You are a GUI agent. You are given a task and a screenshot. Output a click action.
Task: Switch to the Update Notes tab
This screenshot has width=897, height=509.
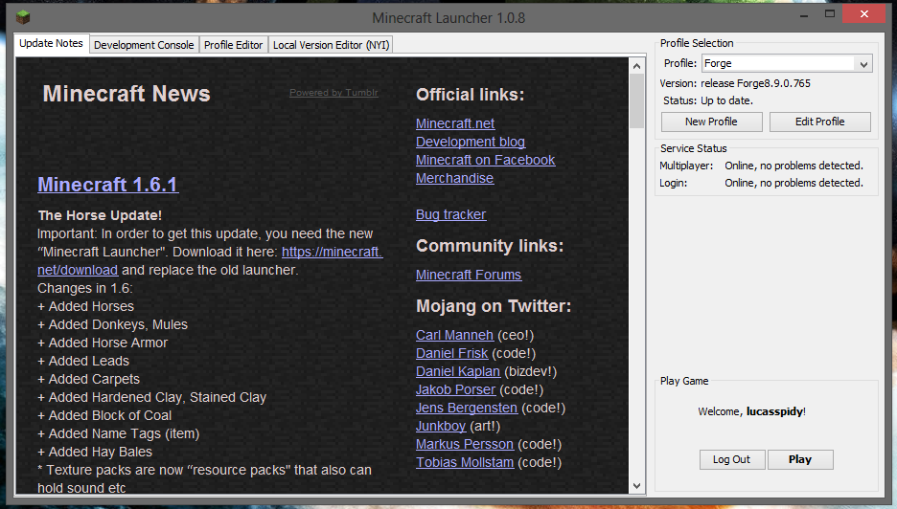pos(51,43)
